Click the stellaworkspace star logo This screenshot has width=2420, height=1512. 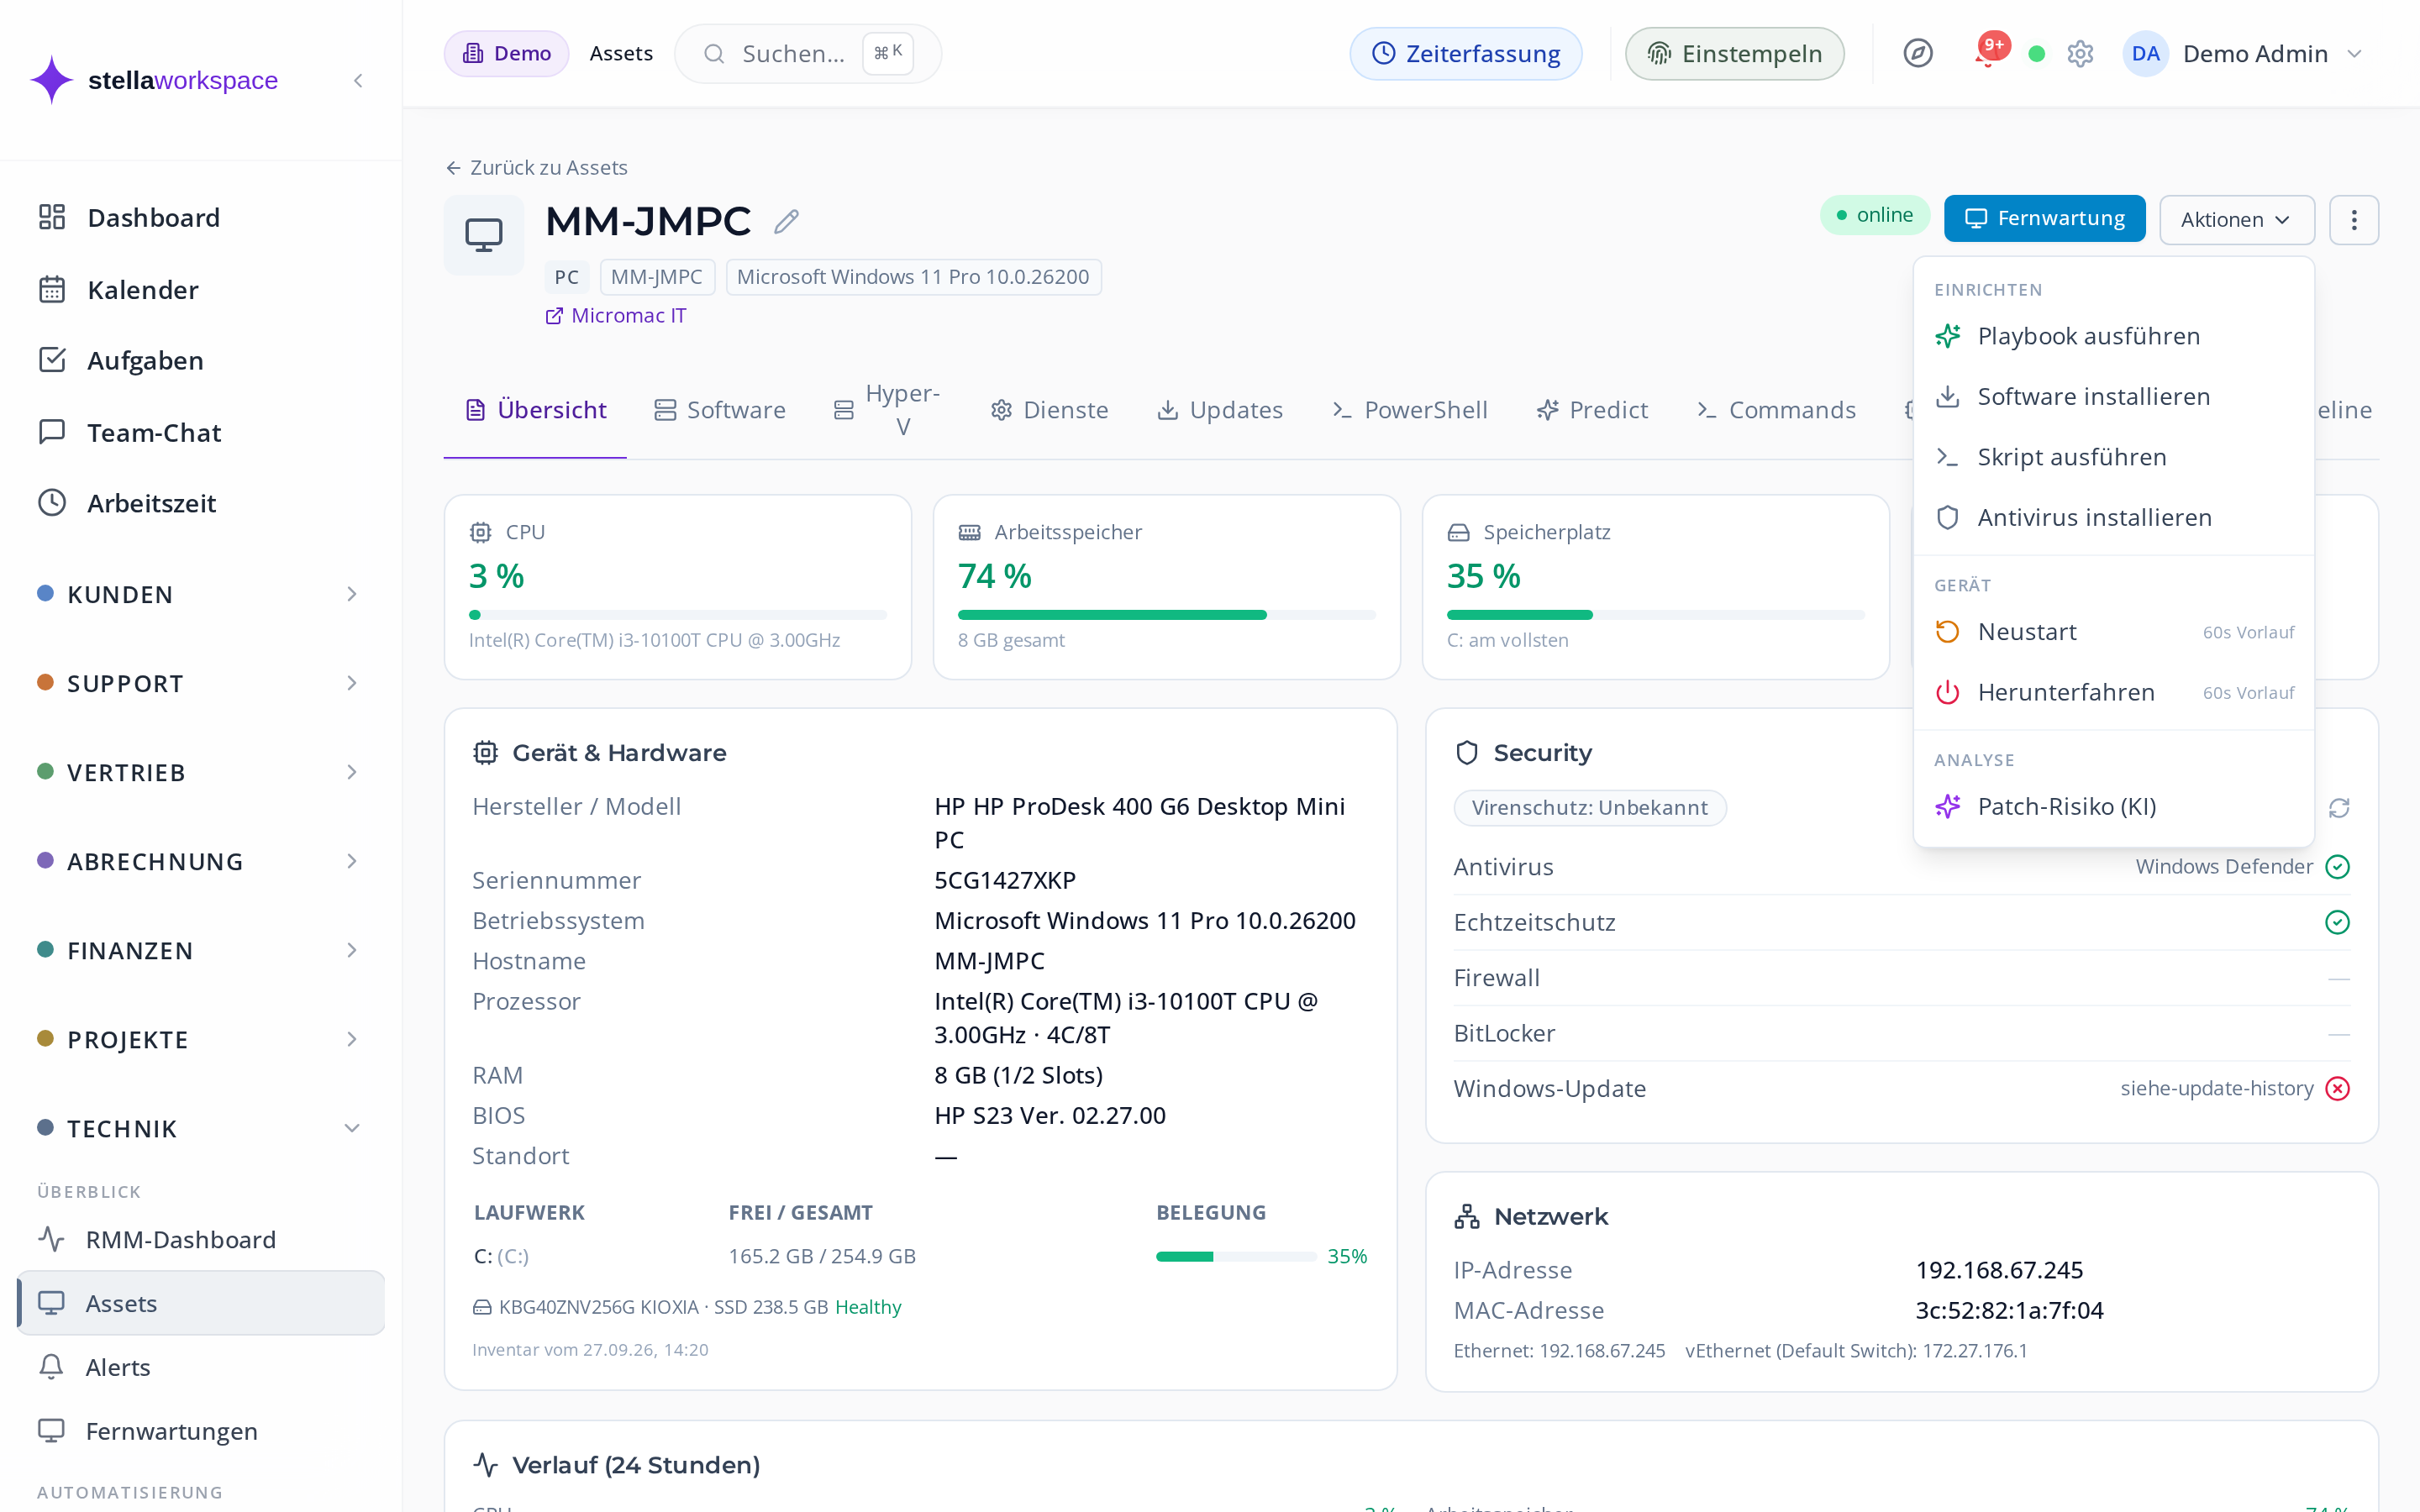coord(52,80)
